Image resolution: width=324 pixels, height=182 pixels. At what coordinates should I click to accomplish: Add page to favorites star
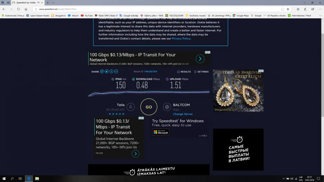(288, 9)
